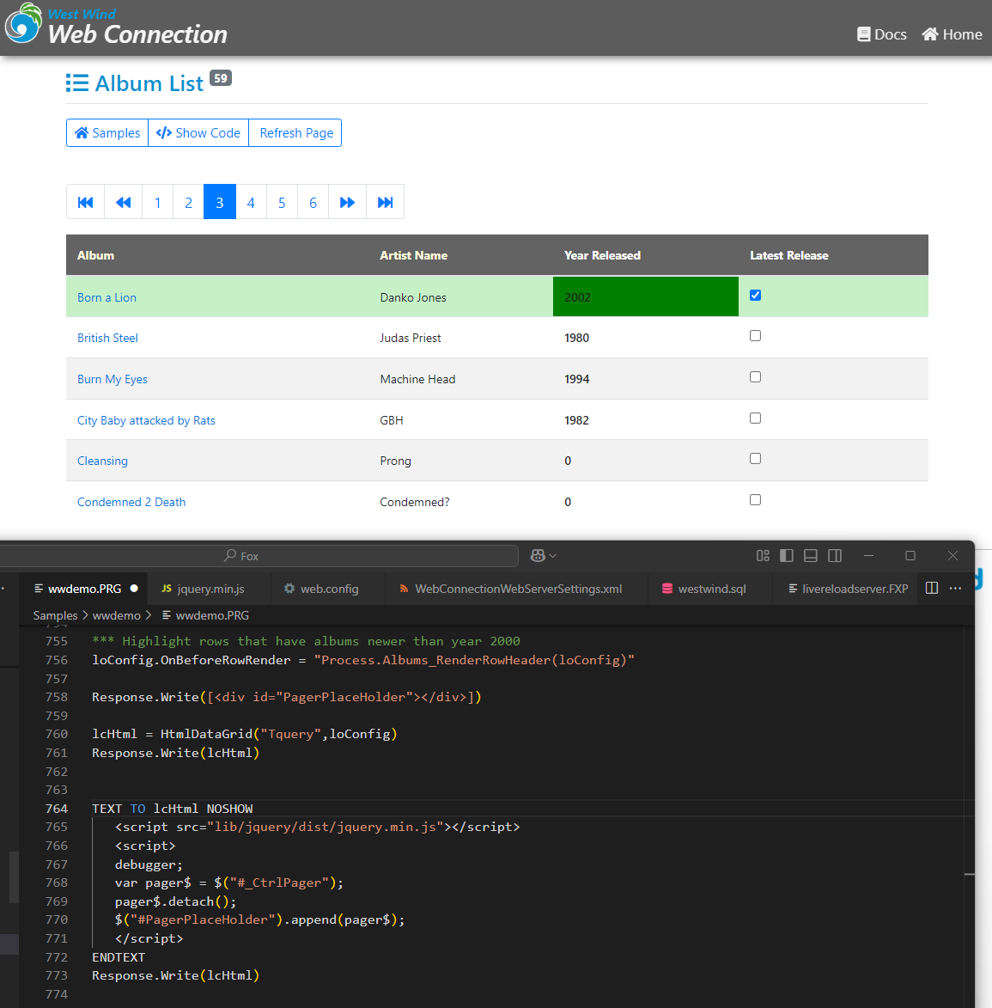Click the Album List icon
The width and height of the screenshot is (992, 1008).
[77, 83]
